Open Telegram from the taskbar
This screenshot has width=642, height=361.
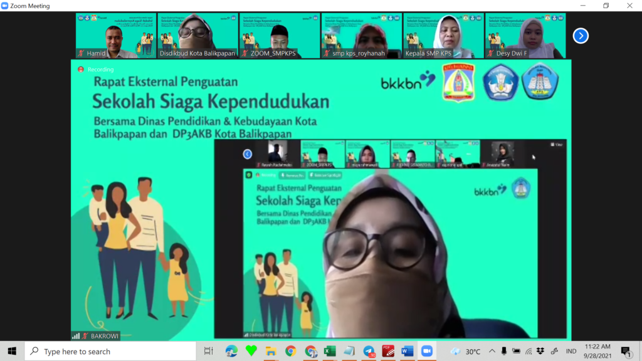369,351
